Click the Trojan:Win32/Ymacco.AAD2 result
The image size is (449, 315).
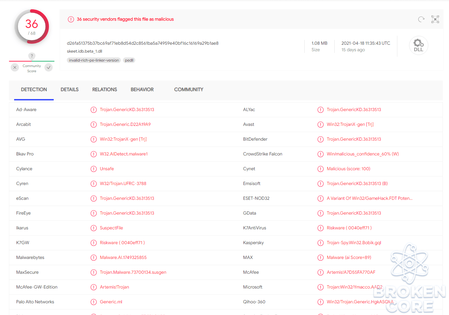(355, 287)
